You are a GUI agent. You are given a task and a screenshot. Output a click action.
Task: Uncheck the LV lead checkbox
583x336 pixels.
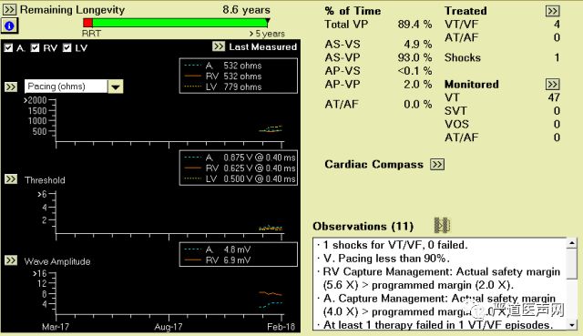click(x=66, y=48)
